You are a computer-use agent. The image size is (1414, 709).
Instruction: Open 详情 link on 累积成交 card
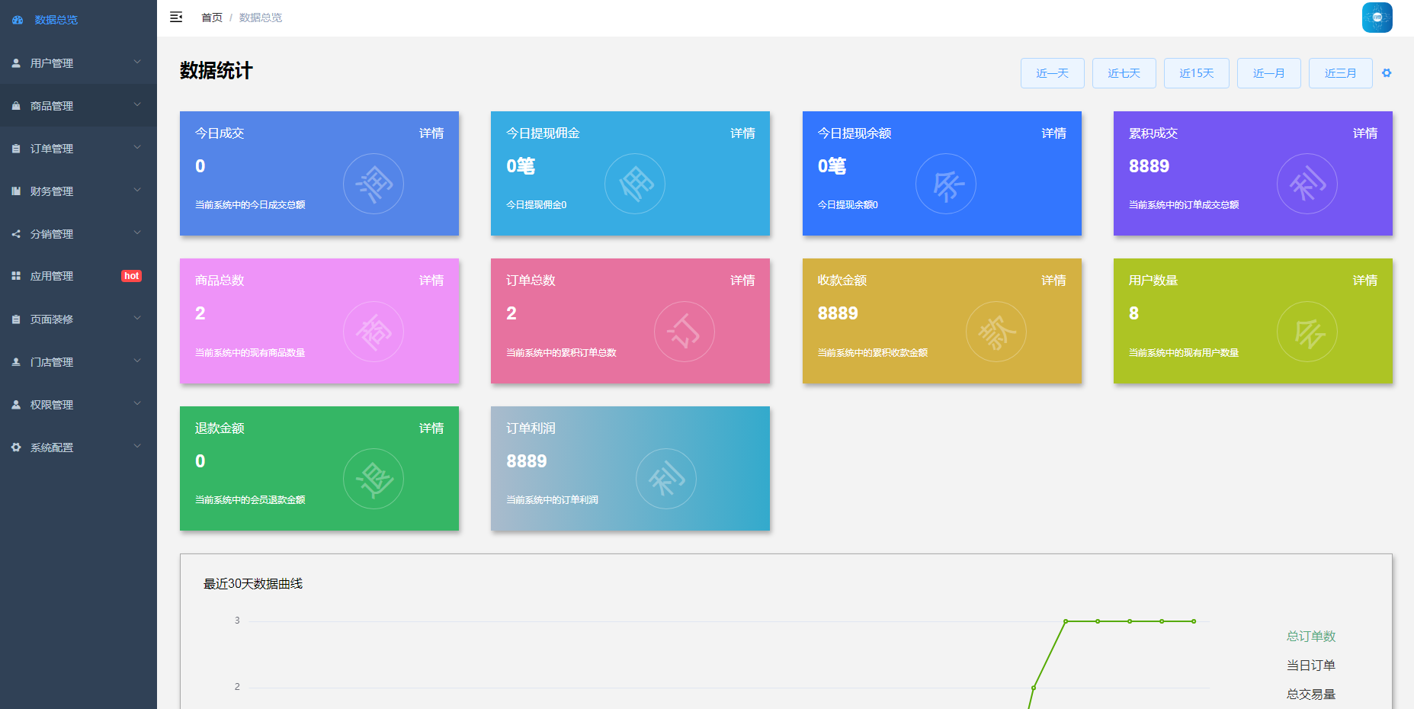pos(1364,133)
